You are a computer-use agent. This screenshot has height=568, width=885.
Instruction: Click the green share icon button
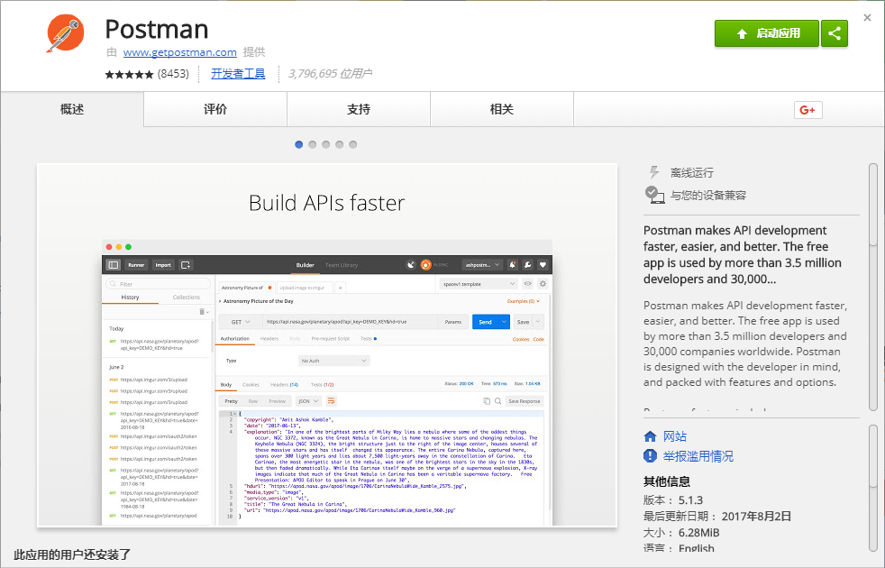point(835,33)
